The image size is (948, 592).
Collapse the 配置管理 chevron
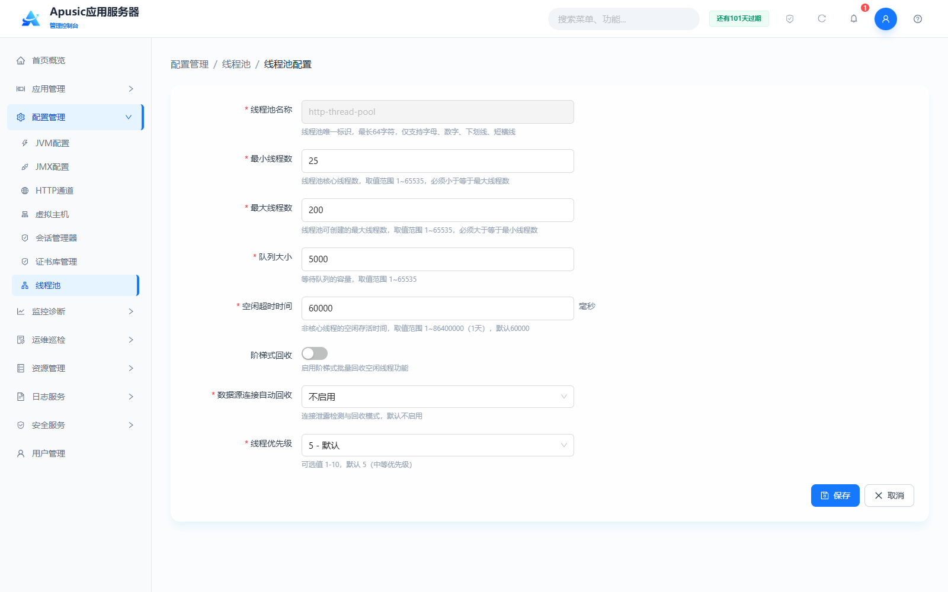tap(129, 117)
